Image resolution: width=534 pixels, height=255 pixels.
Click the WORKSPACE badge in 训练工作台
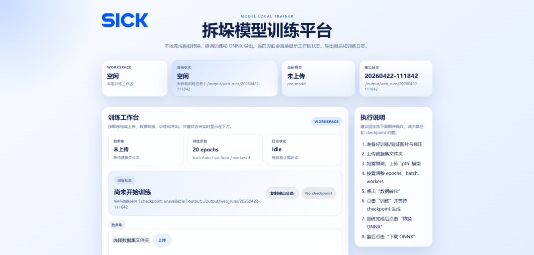click(326, 122)
